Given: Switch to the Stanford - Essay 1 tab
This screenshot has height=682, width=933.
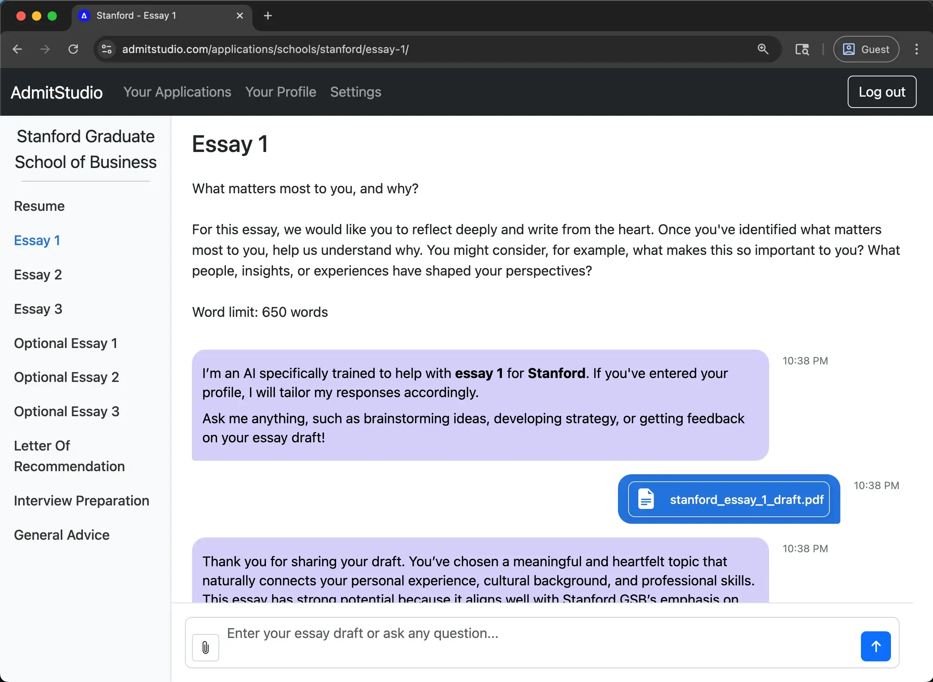Looking at the screenshot, I should click(136, 15).
